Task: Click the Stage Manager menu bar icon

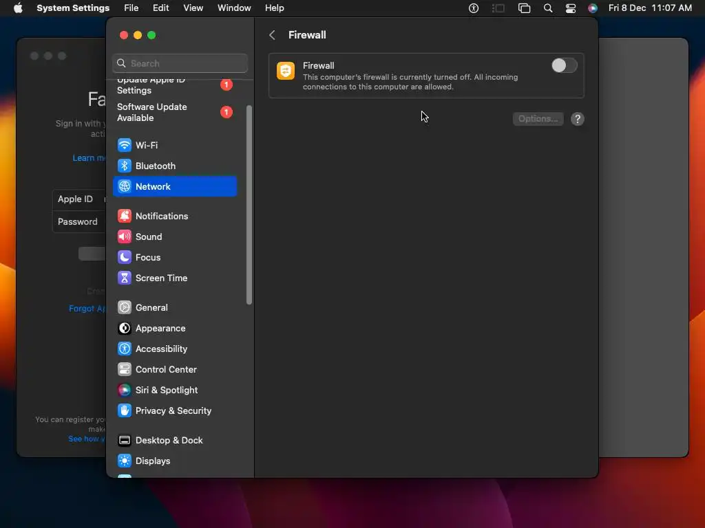Action: tap(498, 8)
